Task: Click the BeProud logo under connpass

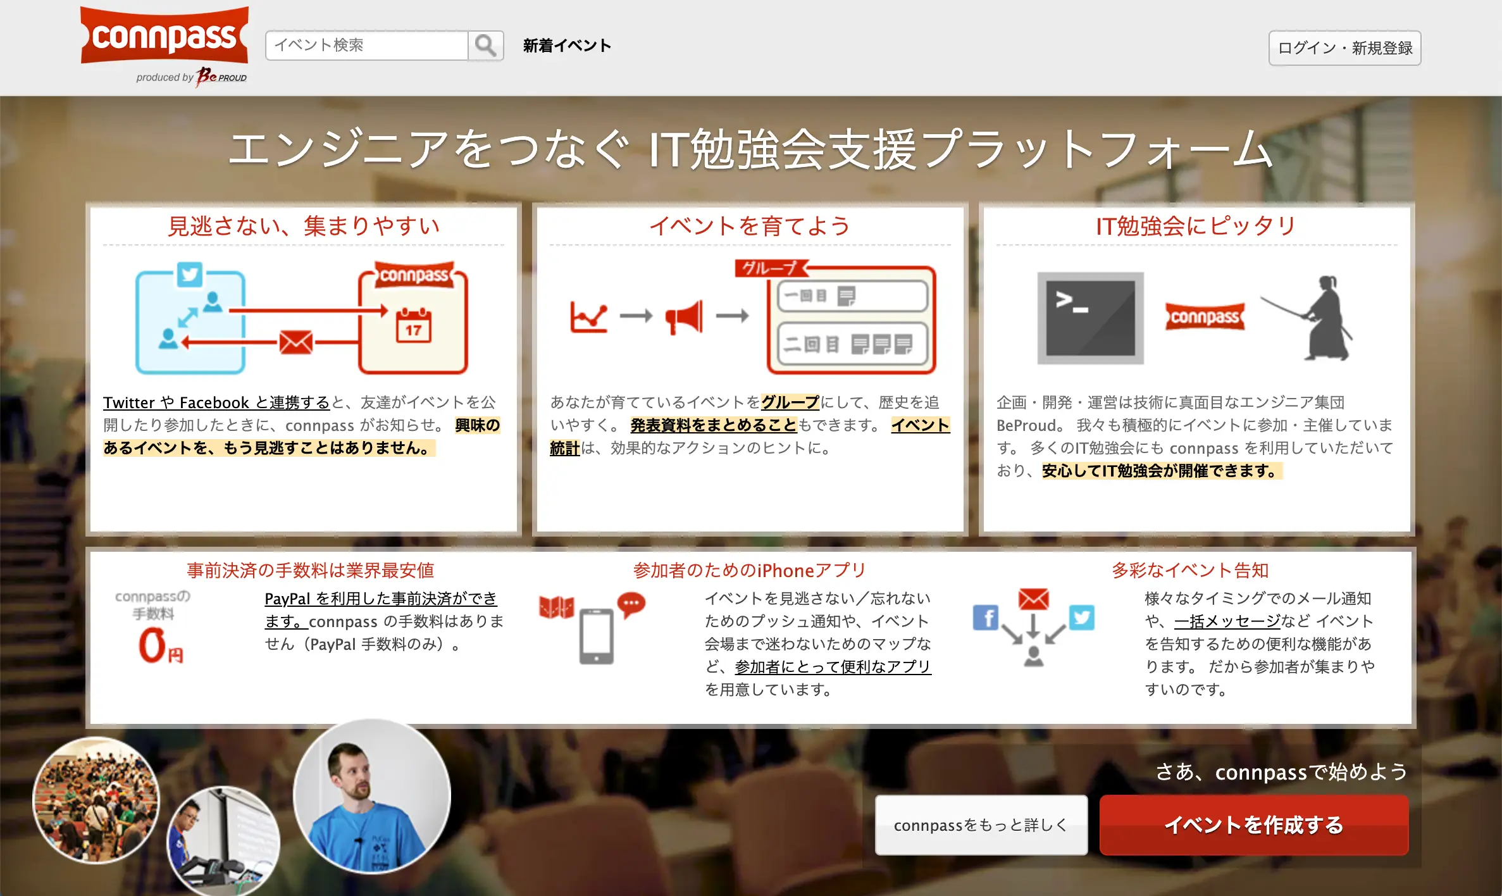Action: (x=221, y=77)
